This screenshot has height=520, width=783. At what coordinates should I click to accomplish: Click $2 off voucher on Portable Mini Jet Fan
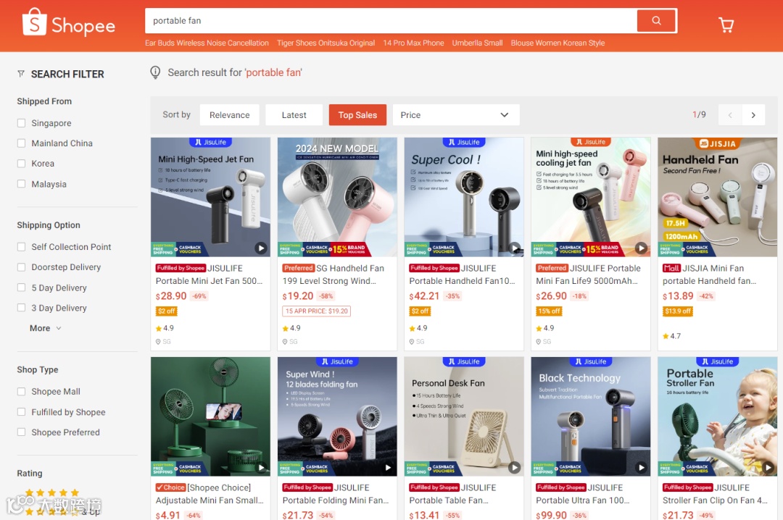click(x=167, y=311)
